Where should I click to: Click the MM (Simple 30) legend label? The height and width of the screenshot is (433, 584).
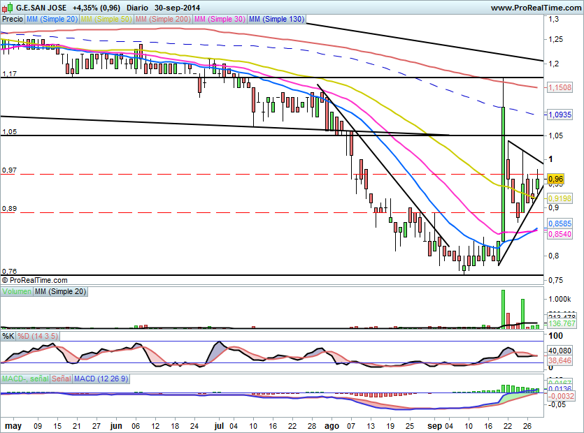click(219, 20)
